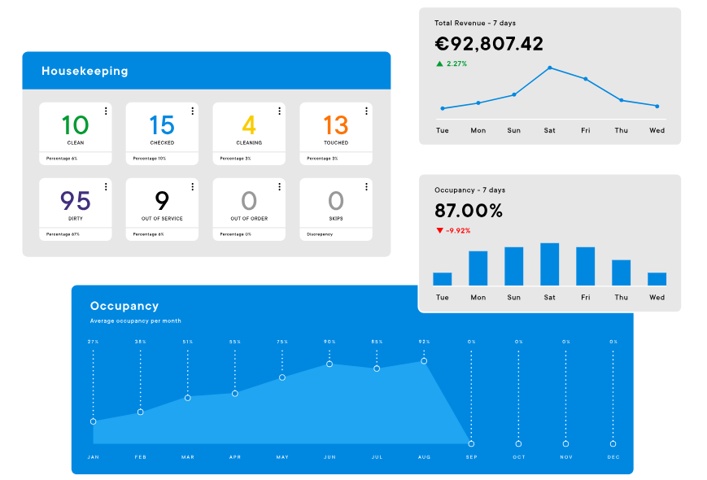Open the Checked card options menu
707x480 pixels.
pyautogui.click(x=193, y=111)
